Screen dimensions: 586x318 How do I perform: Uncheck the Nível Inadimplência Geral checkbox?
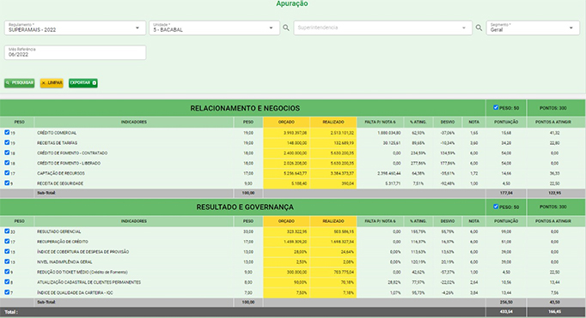[x=7, y=261]
